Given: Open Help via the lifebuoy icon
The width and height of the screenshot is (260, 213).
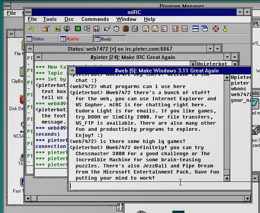Looking at the screenshot, I should coord(215,29).
